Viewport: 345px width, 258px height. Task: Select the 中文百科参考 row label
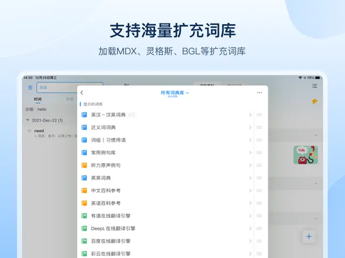click(x=106, y=191)
